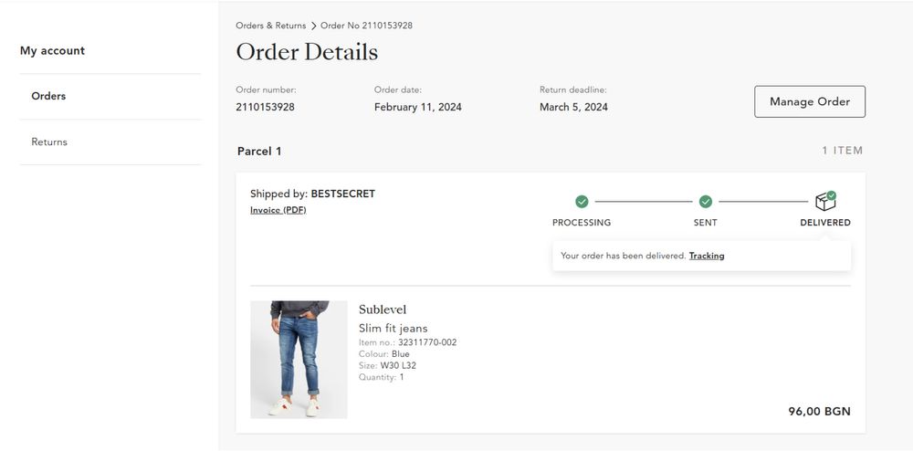This screenshot has width=913, height=451.
Task: Click the 96,00 BGN price
Action: (819, 412)
